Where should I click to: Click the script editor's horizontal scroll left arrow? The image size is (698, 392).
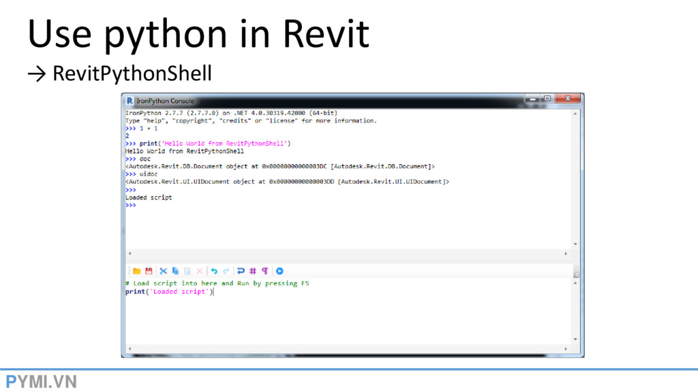[130, 349]
